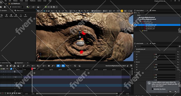Viewport: 181px width, 96px height.
Task: Click Yes to re-open asset editors
Action: pyautogui.click(x=170, y=91)
